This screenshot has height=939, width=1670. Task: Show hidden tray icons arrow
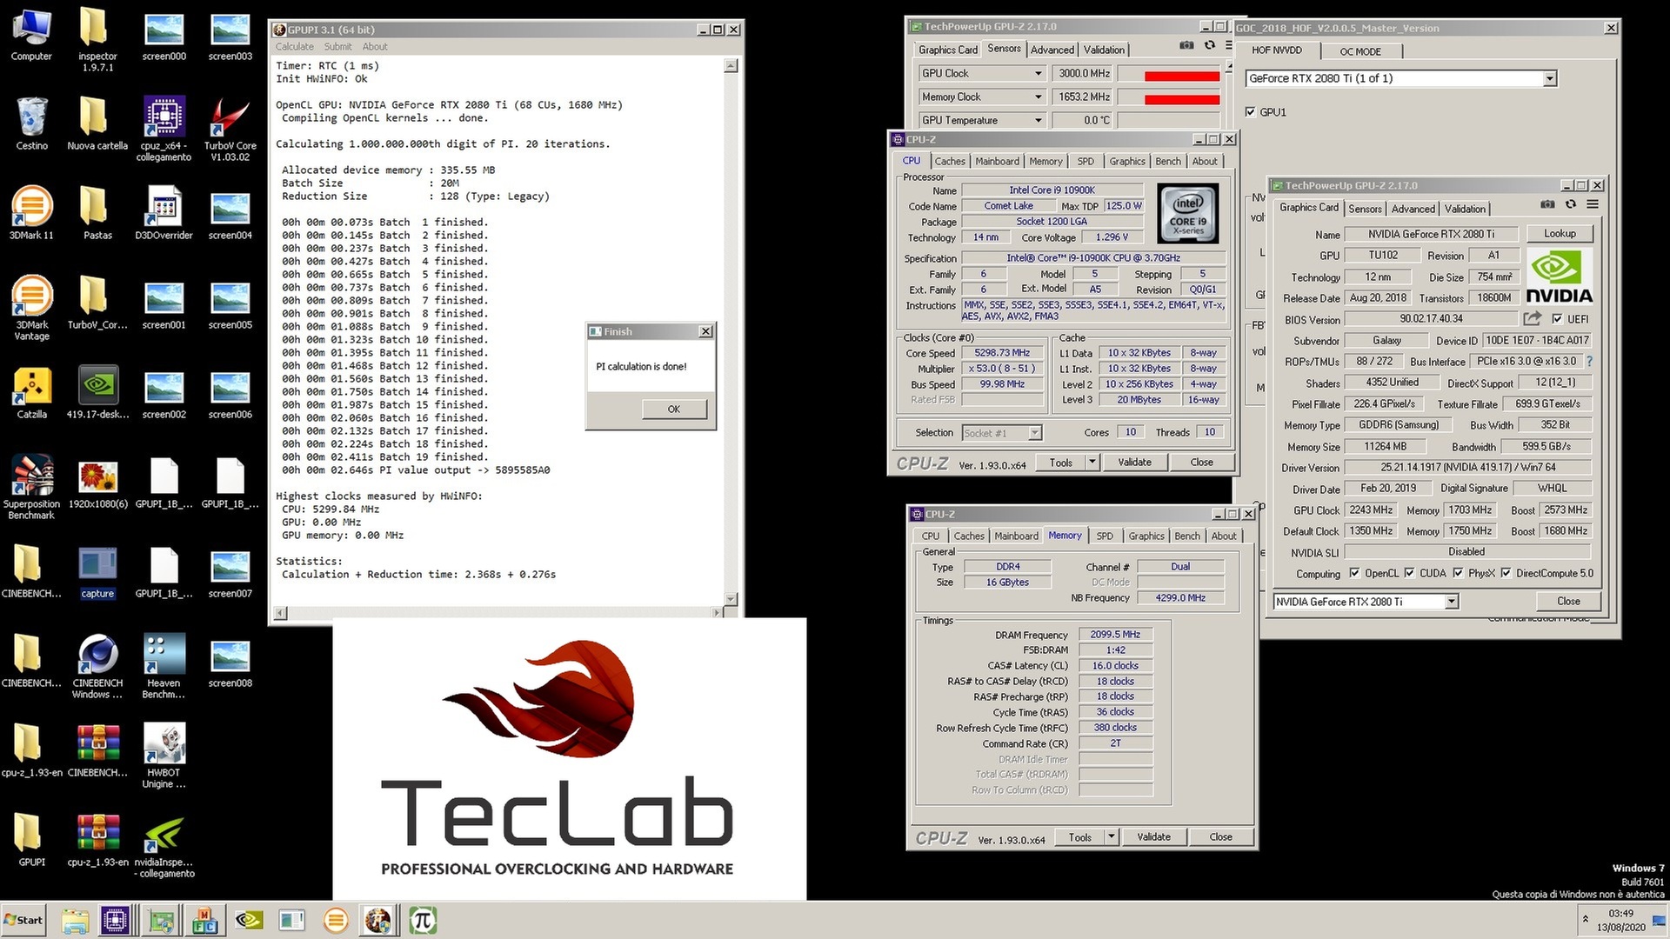(1585, 919)
